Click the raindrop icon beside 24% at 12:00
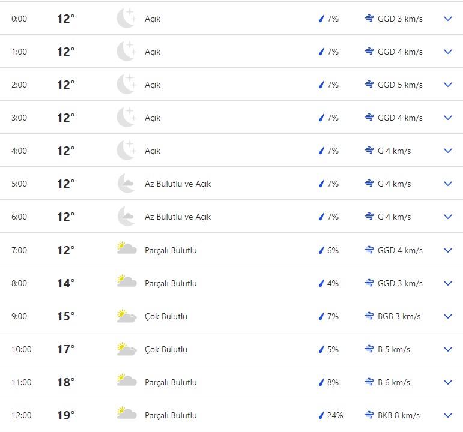The image size is (463, 432). 322,415
